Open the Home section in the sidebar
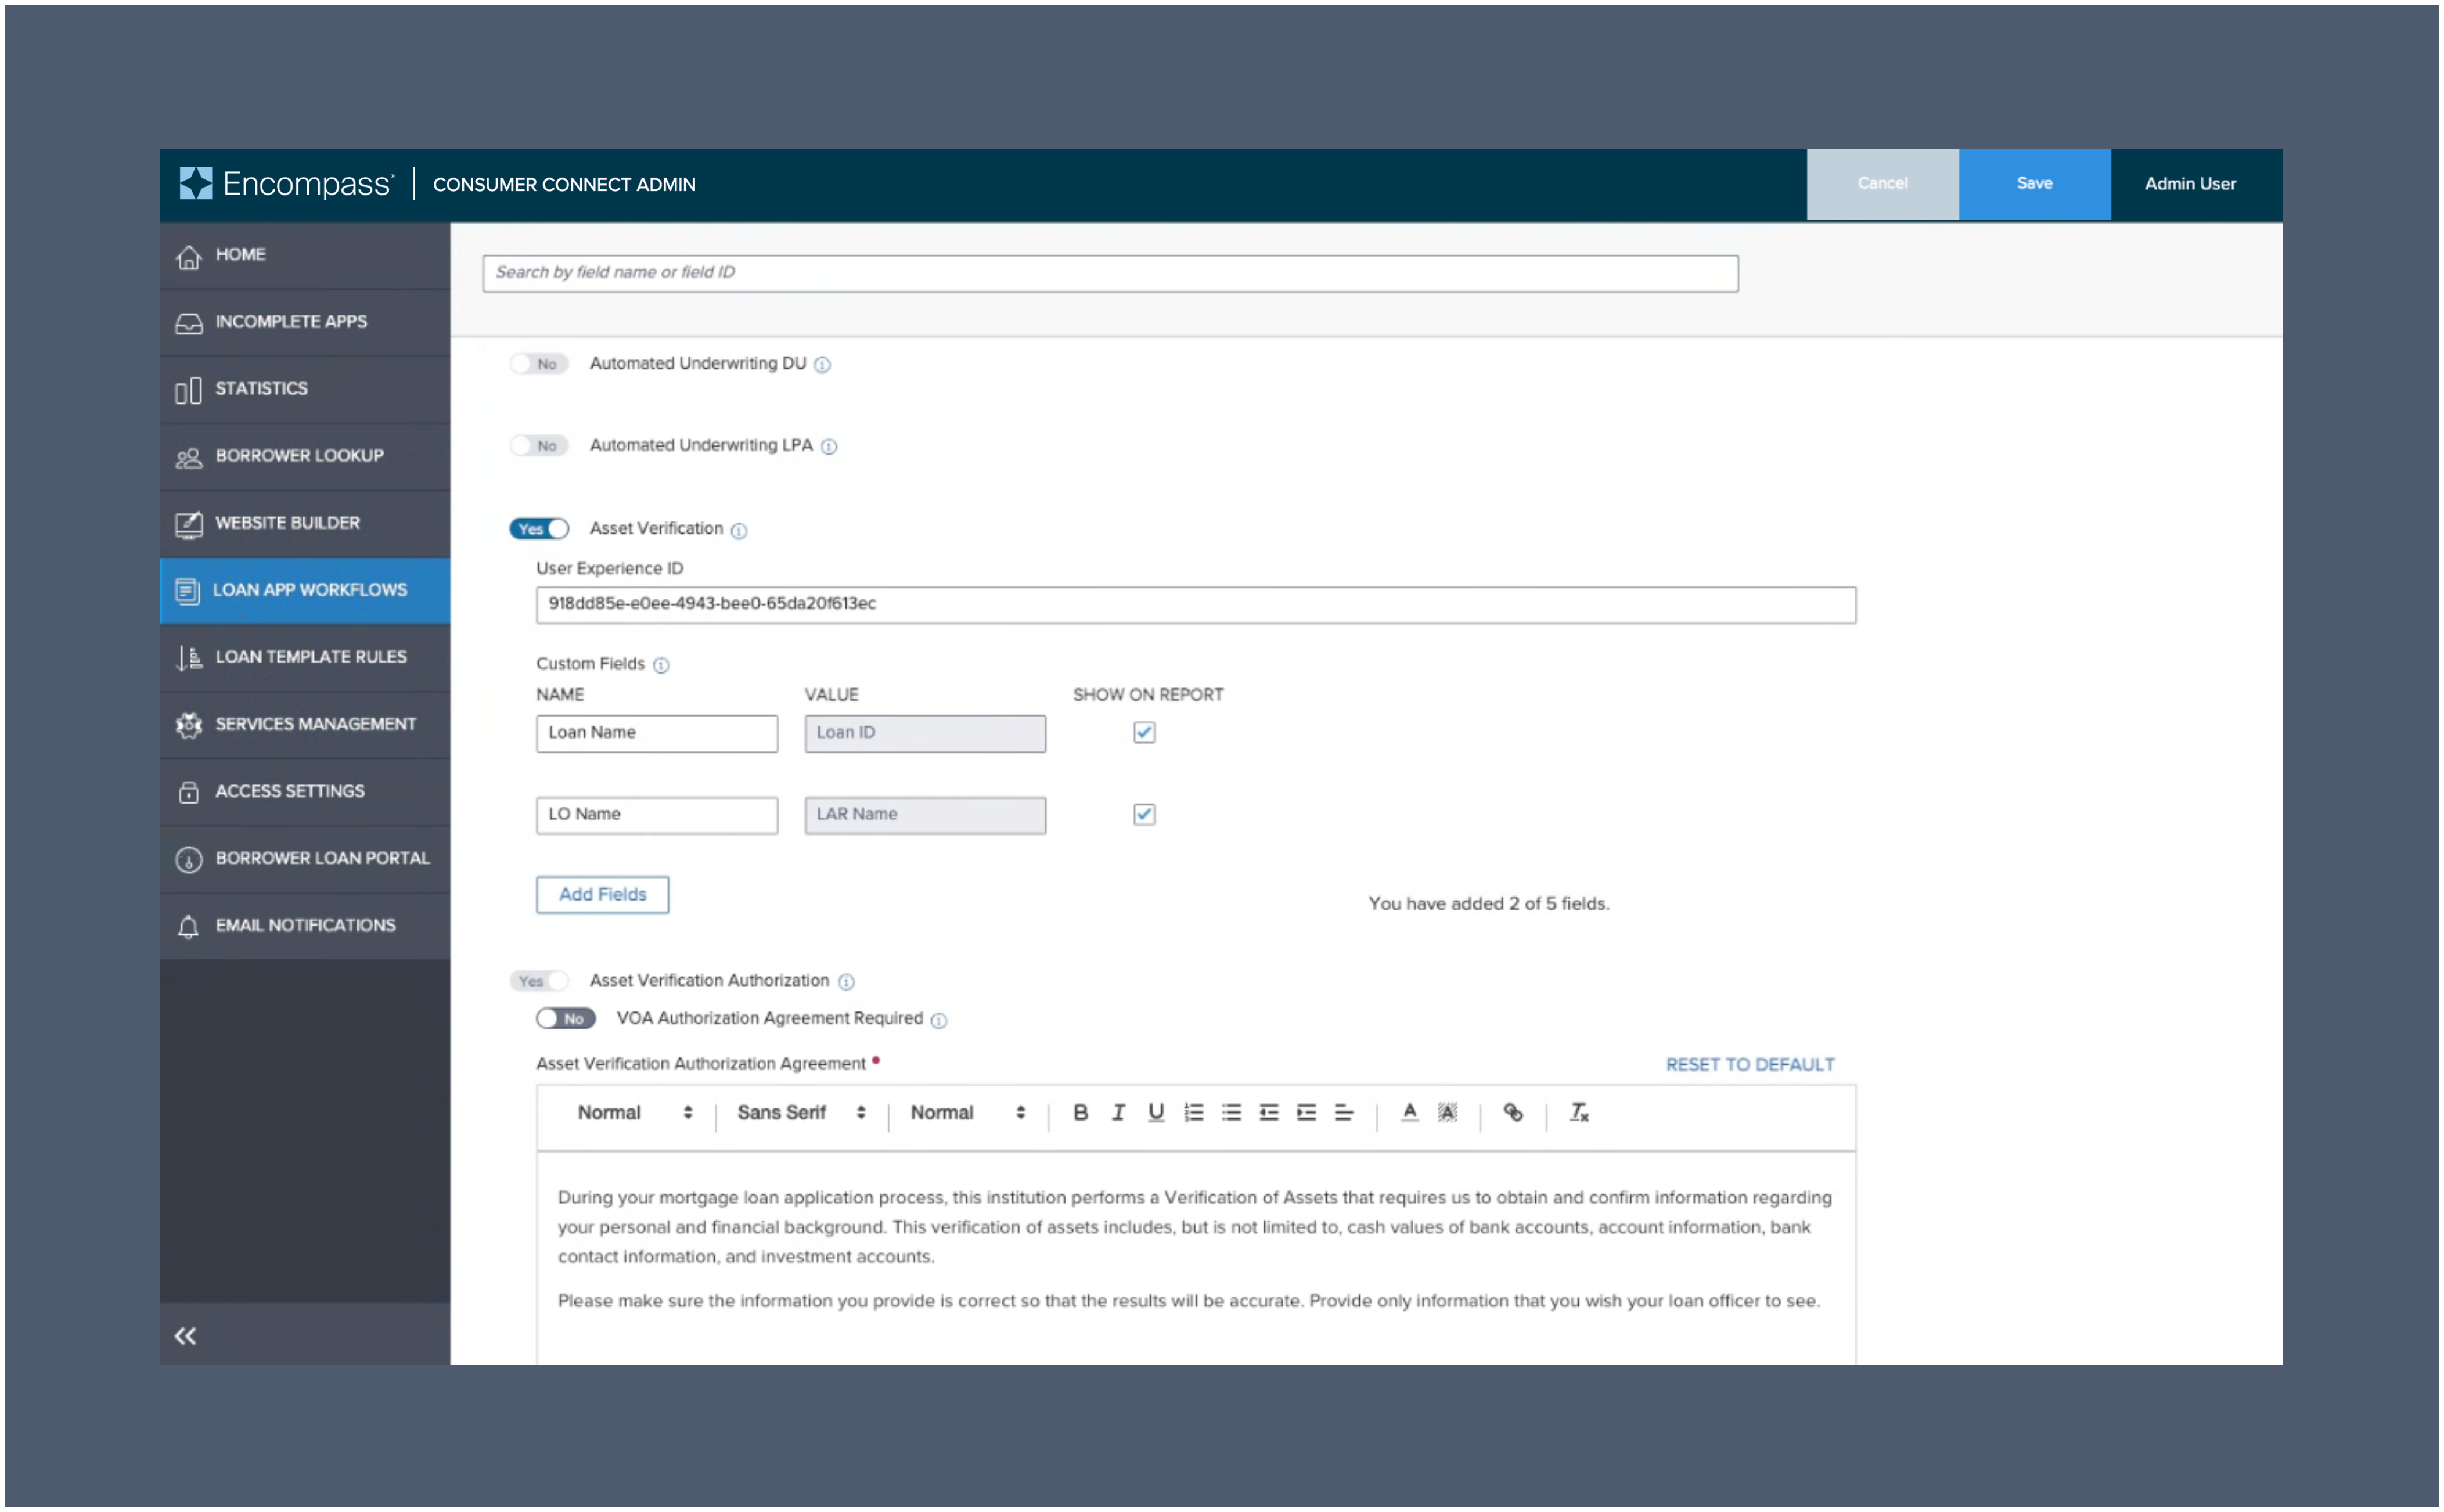 click(x=241, y=254)
